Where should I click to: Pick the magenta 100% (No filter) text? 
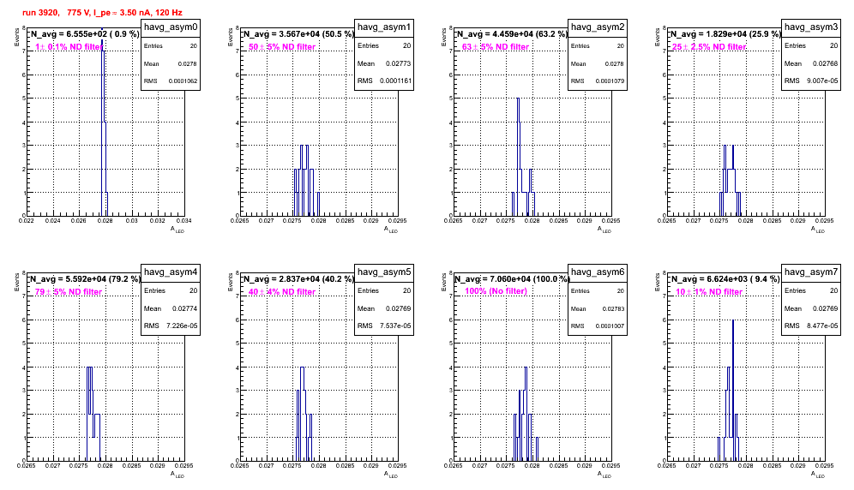496,291
